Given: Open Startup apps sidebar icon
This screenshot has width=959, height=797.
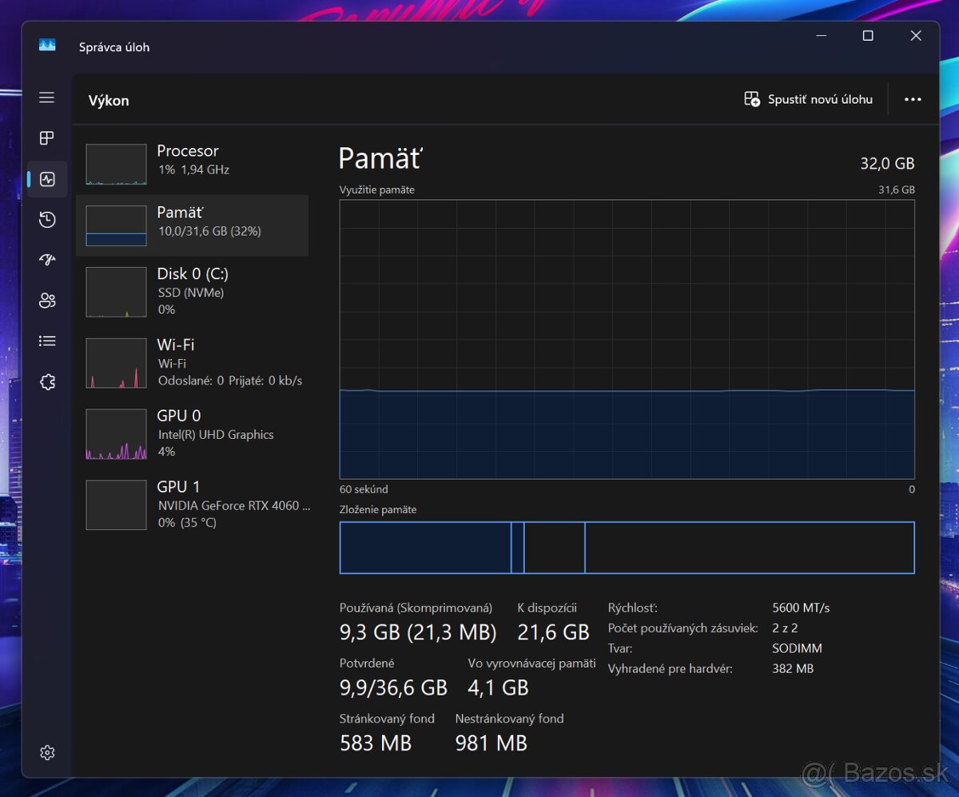Looking at the screenshot, I should tap(47, 260).
